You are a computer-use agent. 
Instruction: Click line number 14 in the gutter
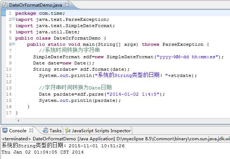[10, 94]
